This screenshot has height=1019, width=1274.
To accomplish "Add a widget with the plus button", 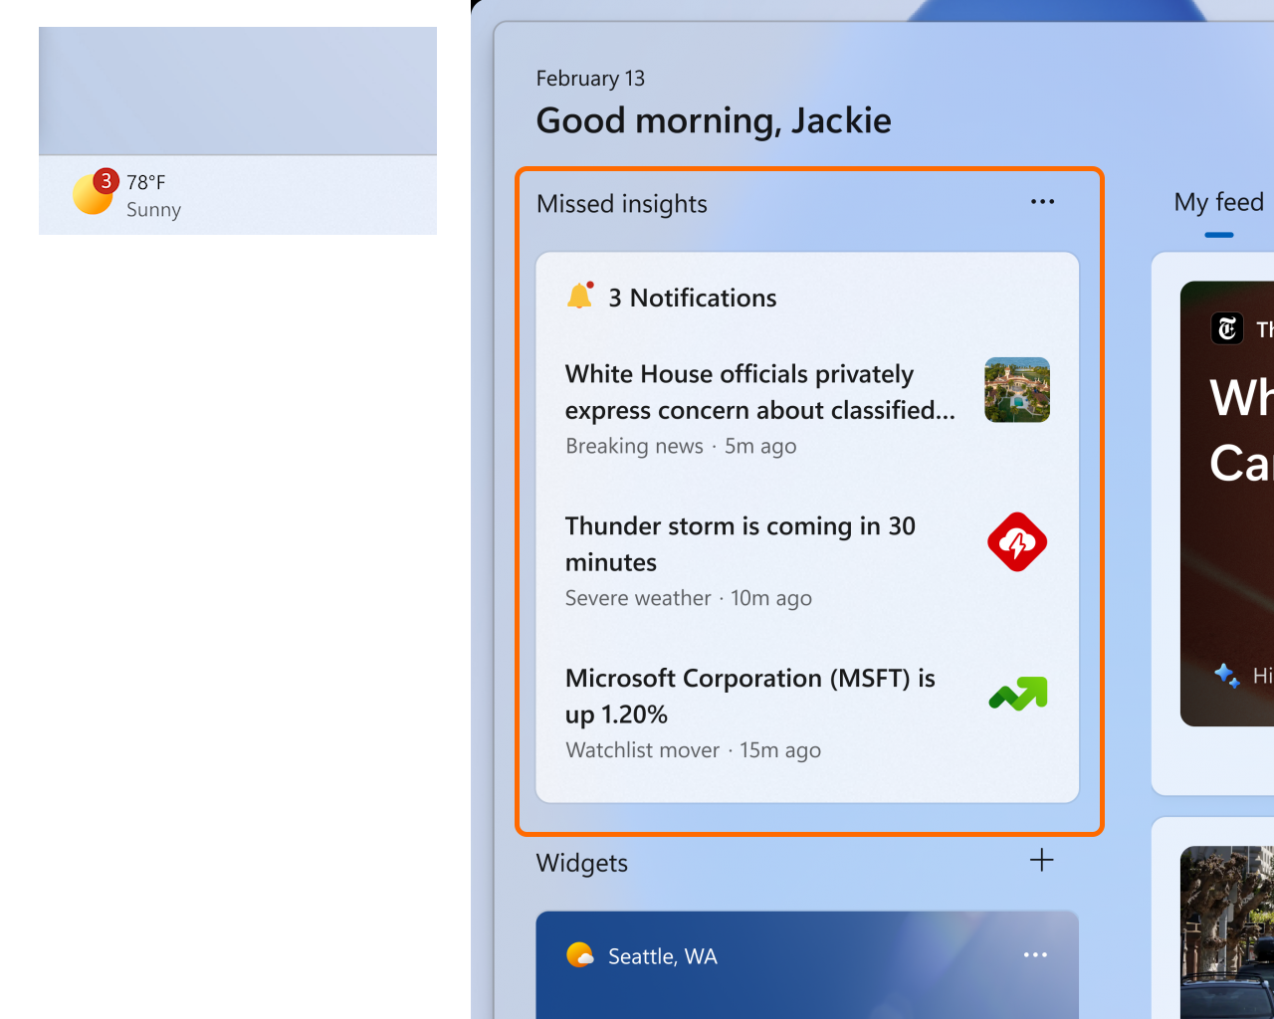I will tap(1041, 860).
